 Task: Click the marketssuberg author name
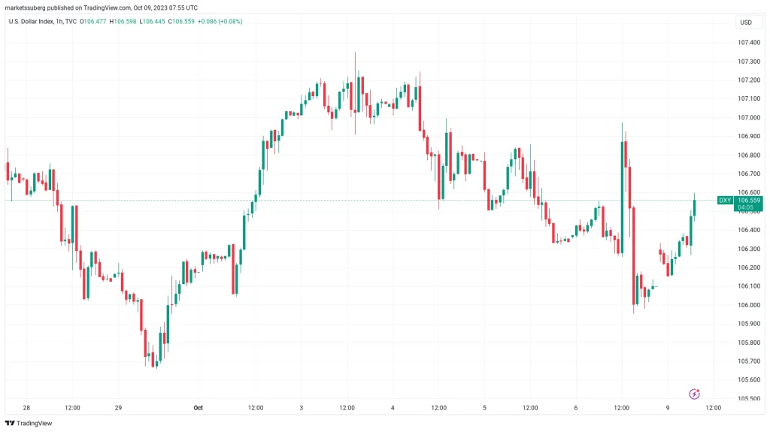[x=29, y=8]
